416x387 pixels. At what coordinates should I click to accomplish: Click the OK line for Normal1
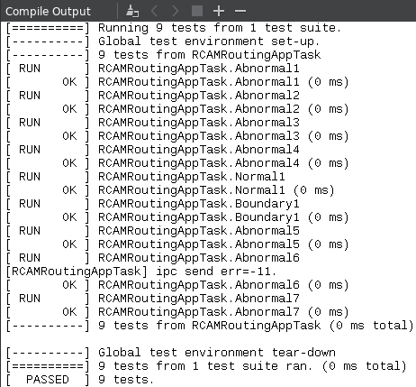click(170, 190)
